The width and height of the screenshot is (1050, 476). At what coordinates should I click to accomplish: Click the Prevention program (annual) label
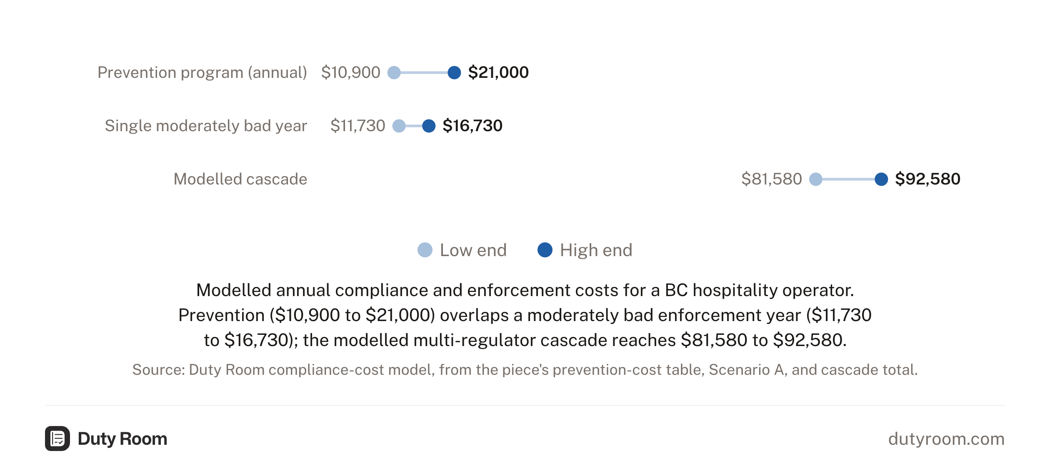point(202,72)
